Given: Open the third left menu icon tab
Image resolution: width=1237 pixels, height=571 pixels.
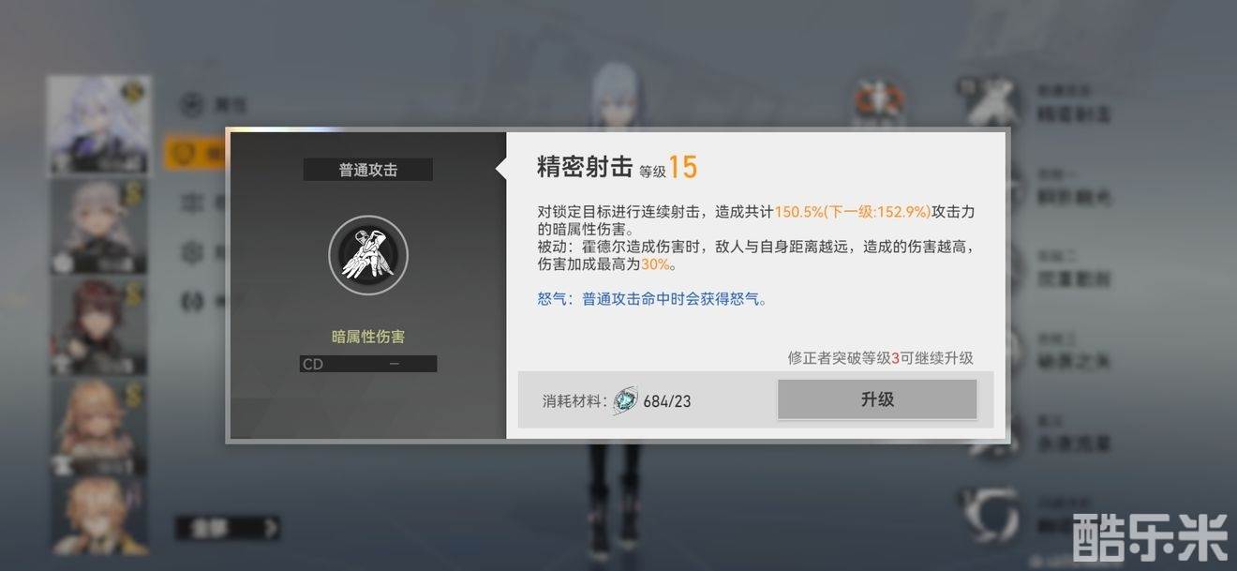Looking at the screenshot, I should click(194, 202).
